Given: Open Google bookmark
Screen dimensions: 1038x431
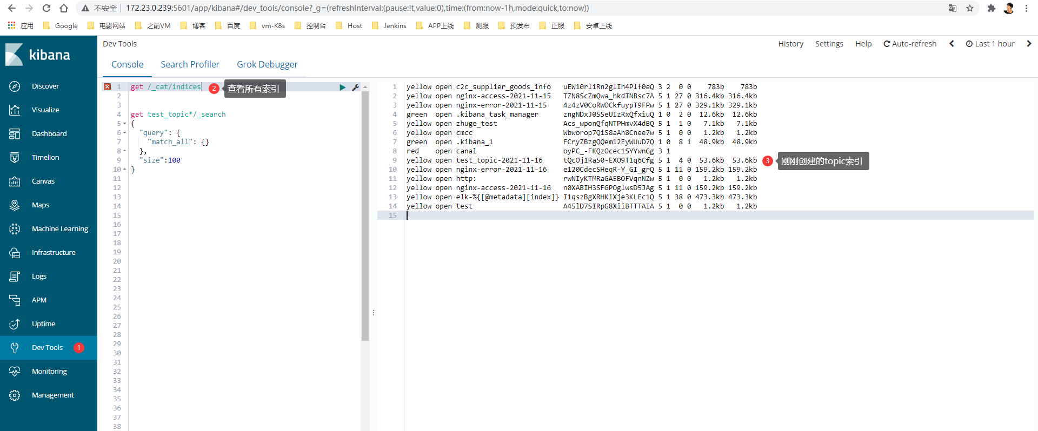Looking at the screenshot, I should point(61,25).
